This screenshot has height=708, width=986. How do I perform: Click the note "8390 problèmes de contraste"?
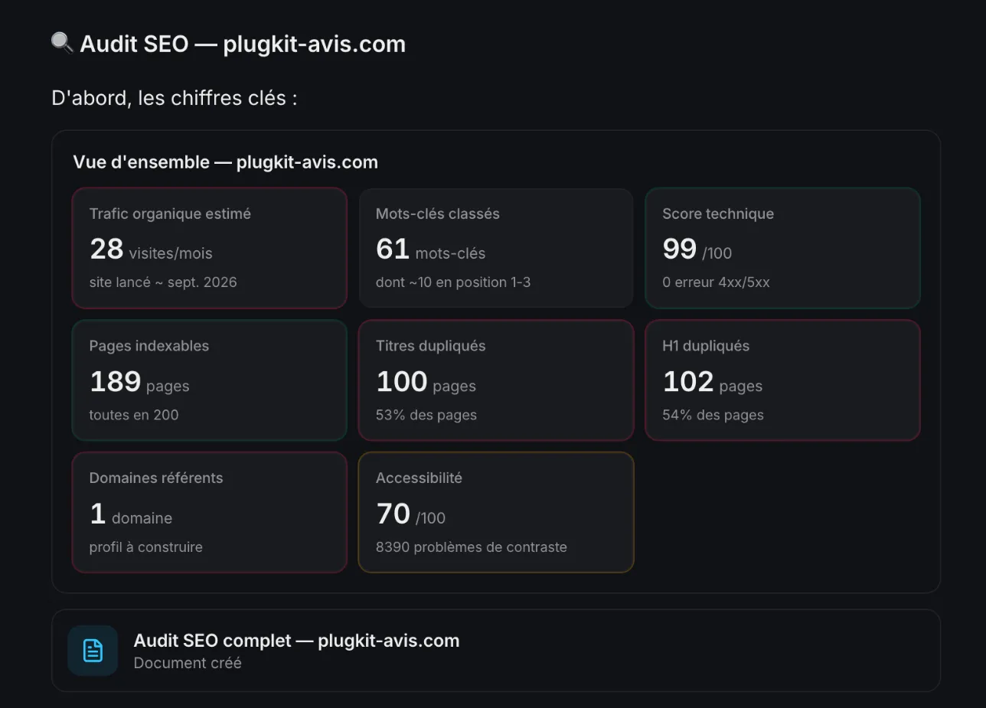point(472,547)
